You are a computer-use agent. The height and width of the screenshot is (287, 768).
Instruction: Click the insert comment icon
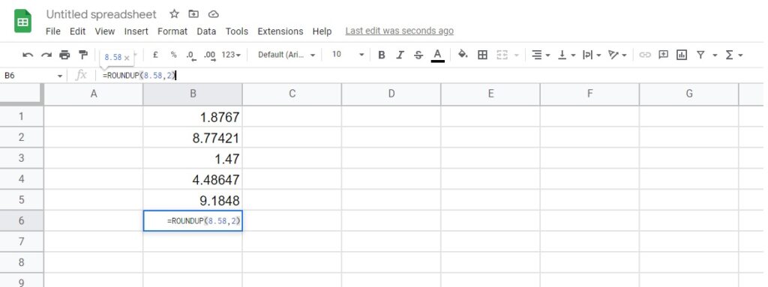click(x=663, y=55)
